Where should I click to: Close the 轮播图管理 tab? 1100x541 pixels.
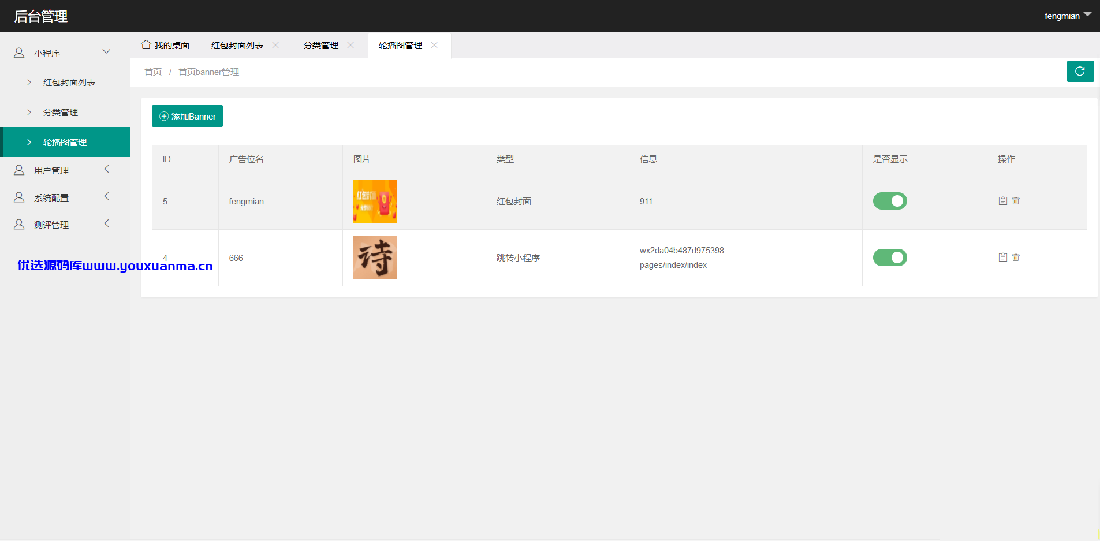(434, 45)
